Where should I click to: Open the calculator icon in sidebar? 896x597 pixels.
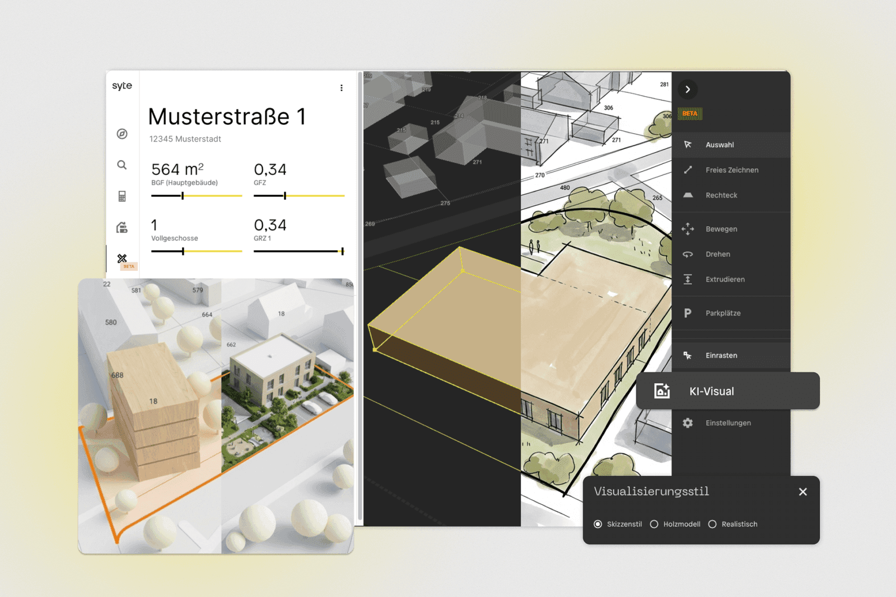click(122, 196)
